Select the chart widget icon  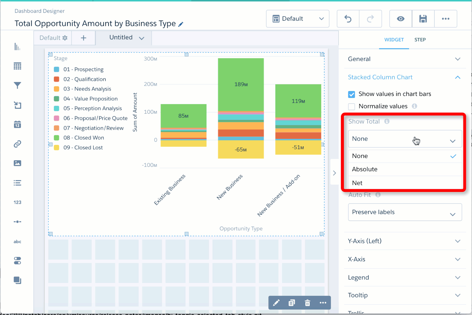point(17,47)
